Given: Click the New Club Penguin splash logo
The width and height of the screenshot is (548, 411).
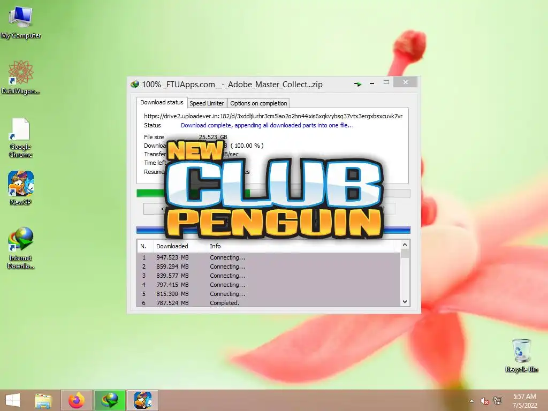Looking at the screenshot, I should [275, 189].
